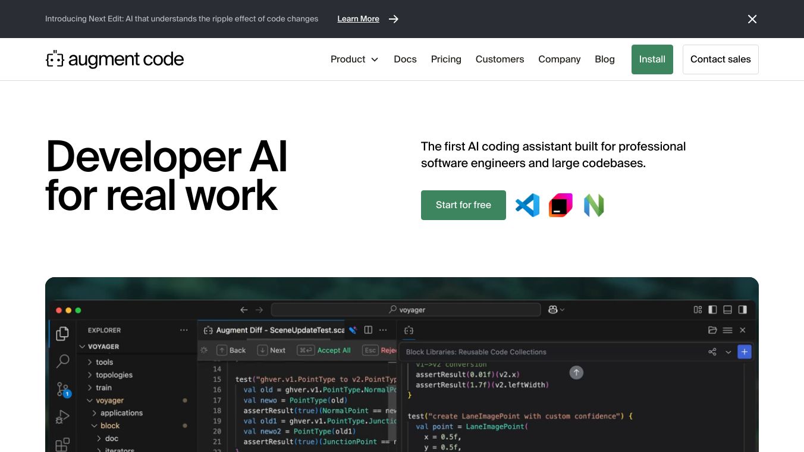Screen dimensions: 804x452
Task: Open the Run and Debug icon
Action: (62, 417)
